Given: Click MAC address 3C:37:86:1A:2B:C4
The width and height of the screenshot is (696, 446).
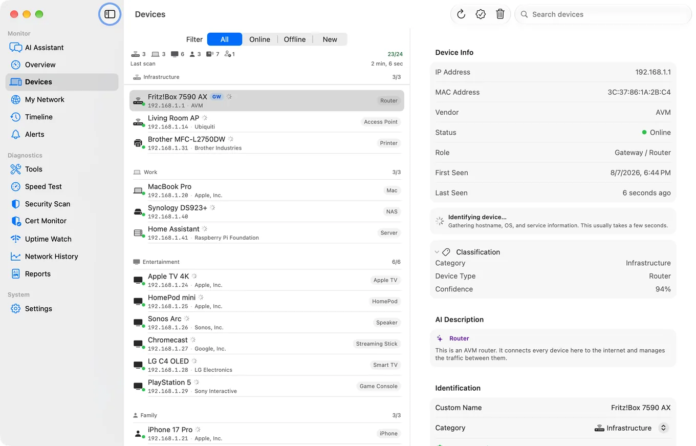Looking at the screenshot, I should pyautogui.click(x=639, y=92).
